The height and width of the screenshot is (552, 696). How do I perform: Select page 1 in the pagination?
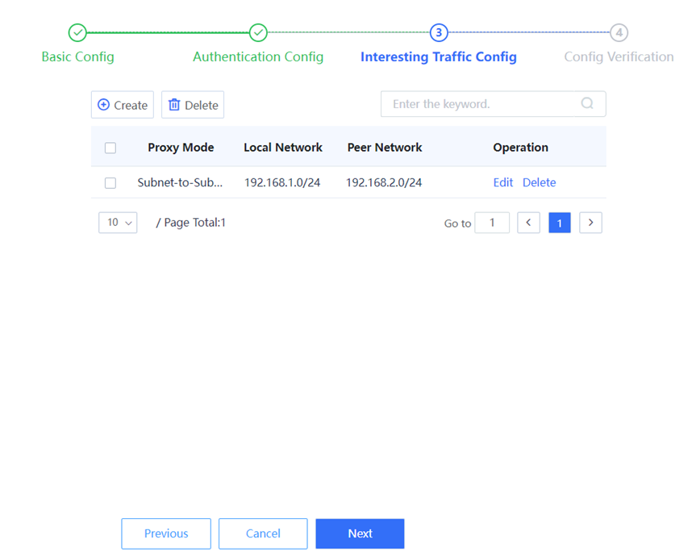pos(560,223)
